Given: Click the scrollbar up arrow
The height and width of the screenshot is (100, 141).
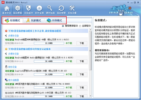Looking at the screenshot, I should (90, 30).
